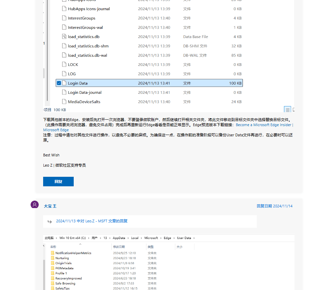
Task: Expand breadcrumb chevron after Microsoft
Action: coord(161,238)
